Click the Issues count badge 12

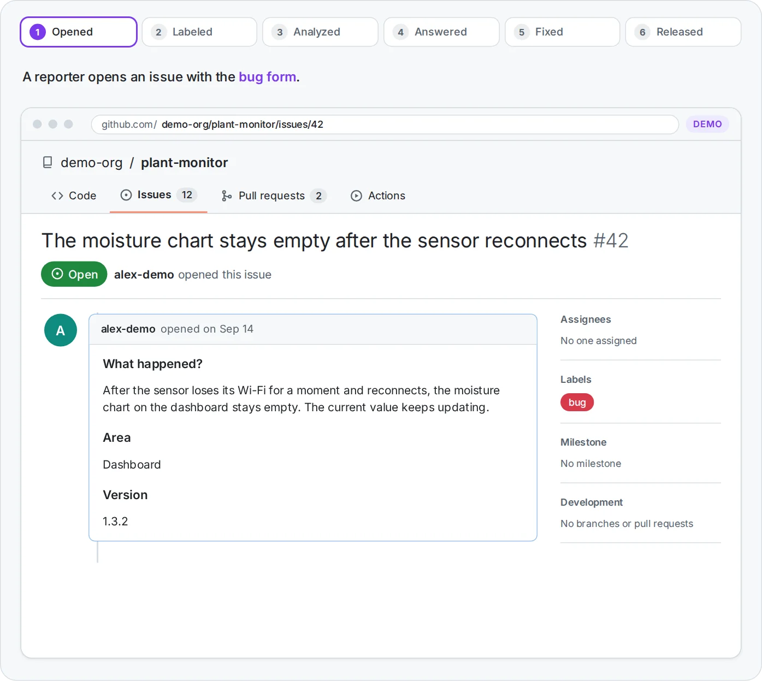pos(187,195)
